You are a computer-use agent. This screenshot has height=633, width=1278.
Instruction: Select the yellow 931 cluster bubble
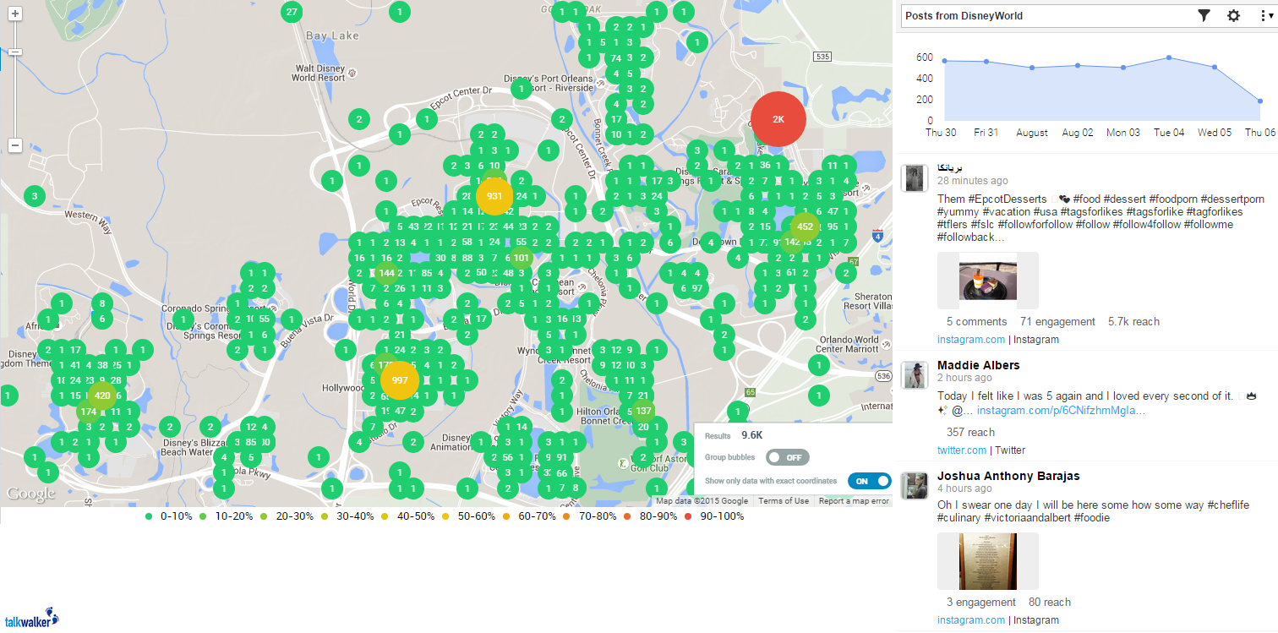tap(494, 196)
